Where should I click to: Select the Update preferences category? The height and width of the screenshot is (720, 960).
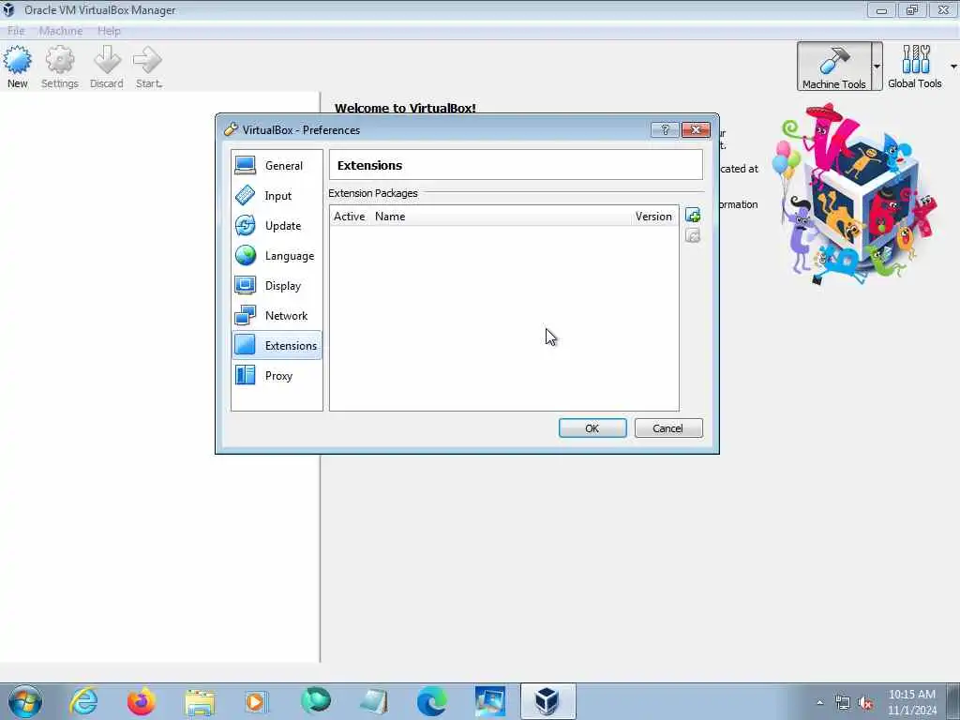pos(277,225)
